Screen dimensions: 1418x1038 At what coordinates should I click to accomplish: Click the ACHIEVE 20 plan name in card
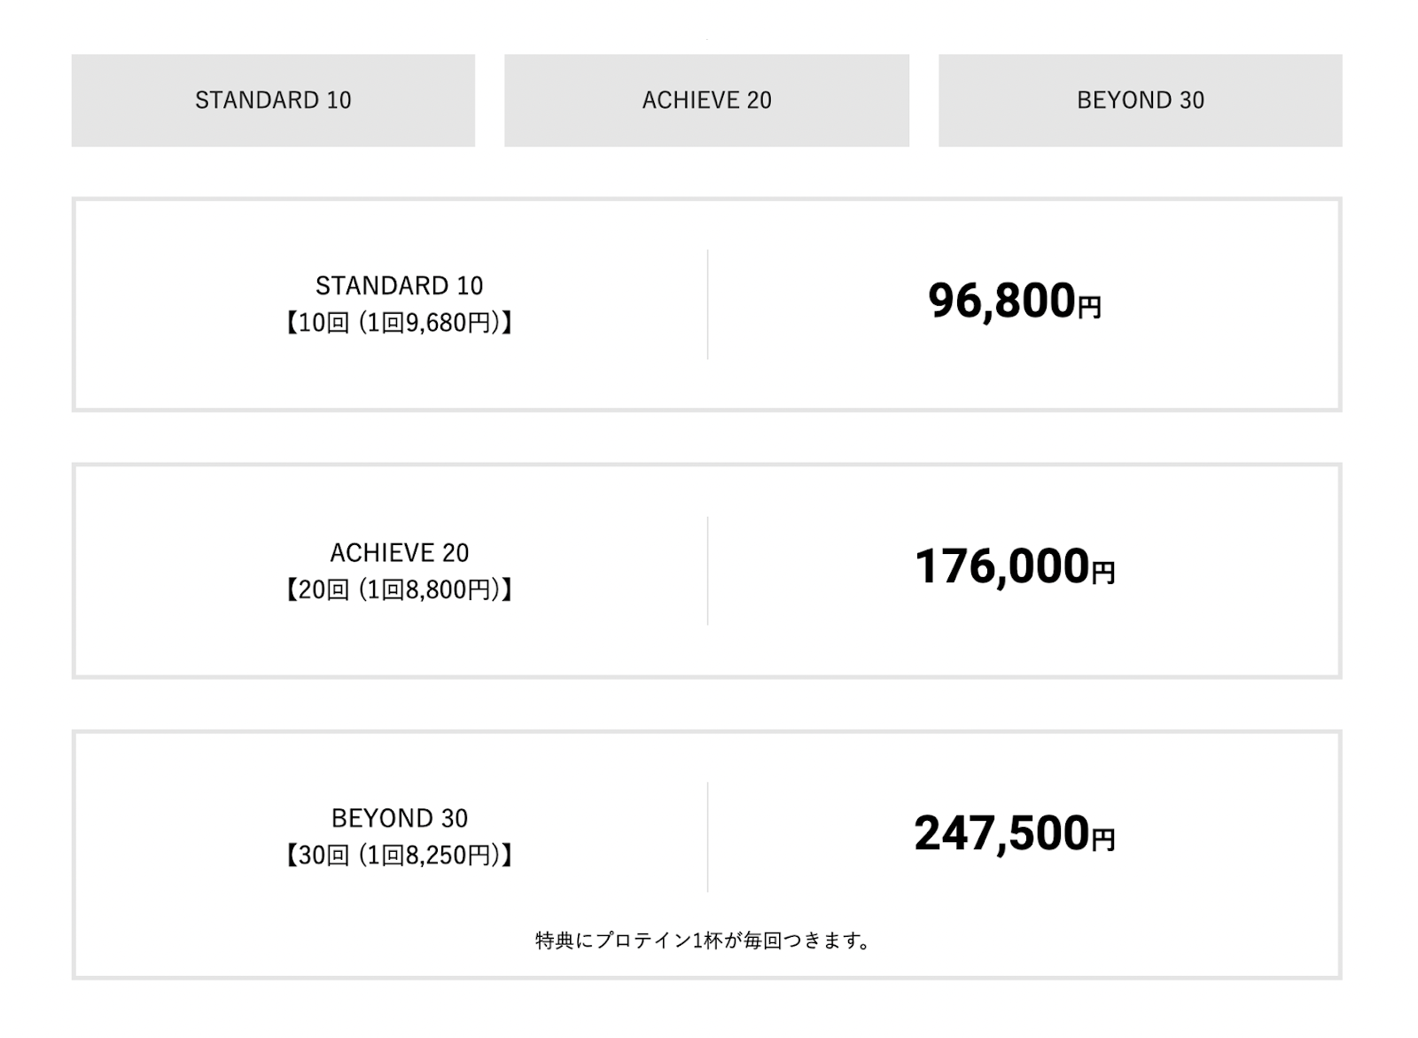(399, 552)
